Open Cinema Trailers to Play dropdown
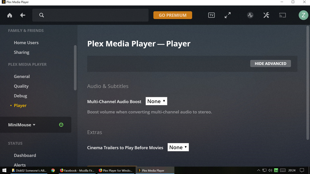310x174 pixels. pyautogui.click(x=178, y=147)
